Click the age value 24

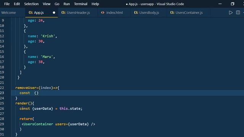40,20
